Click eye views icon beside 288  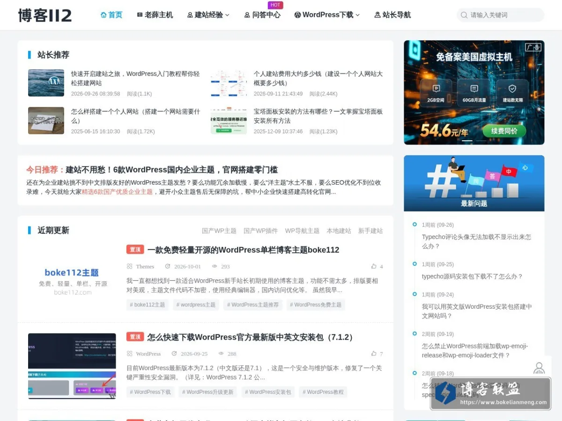221,354
